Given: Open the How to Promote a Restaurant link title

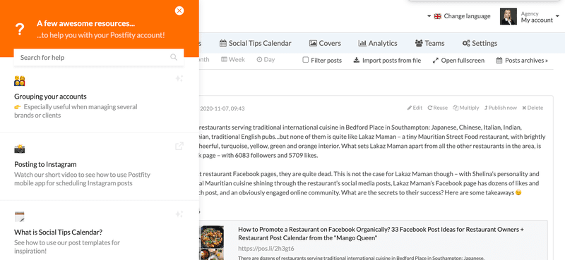Looking at the screenshot, I should tap(381, 233).
